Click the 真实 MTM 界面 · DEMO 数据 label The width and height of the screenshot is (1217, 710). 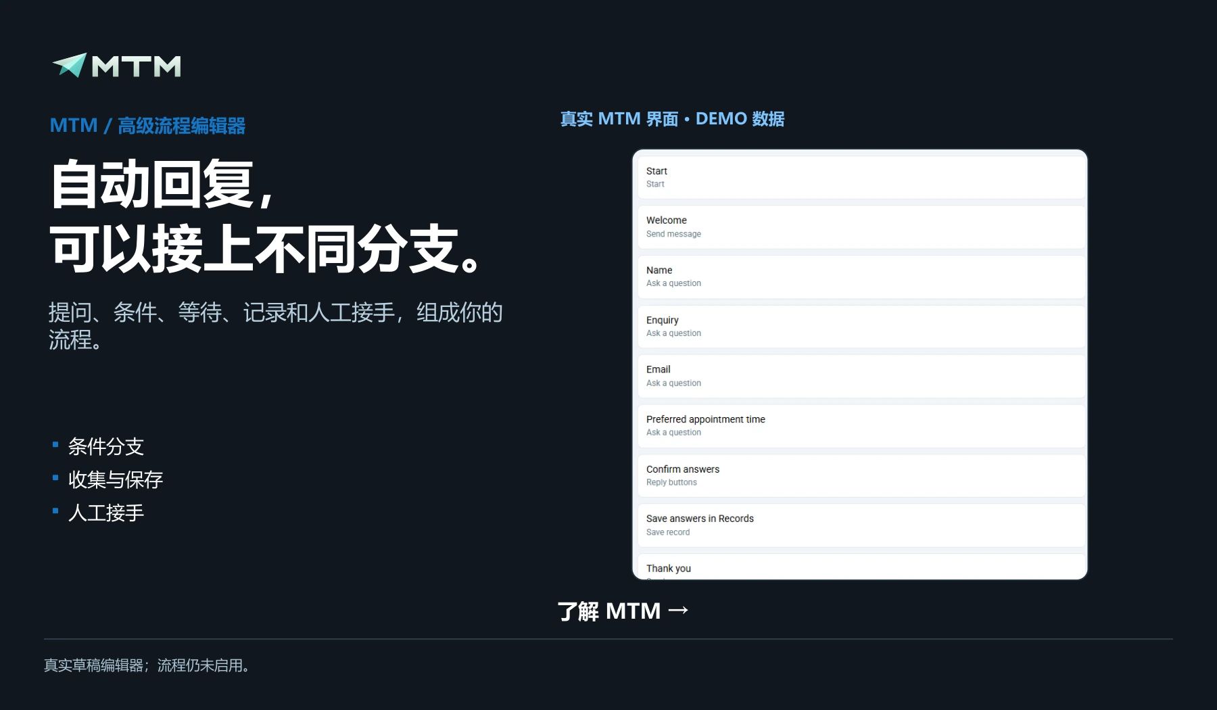(x=672, y=119)
